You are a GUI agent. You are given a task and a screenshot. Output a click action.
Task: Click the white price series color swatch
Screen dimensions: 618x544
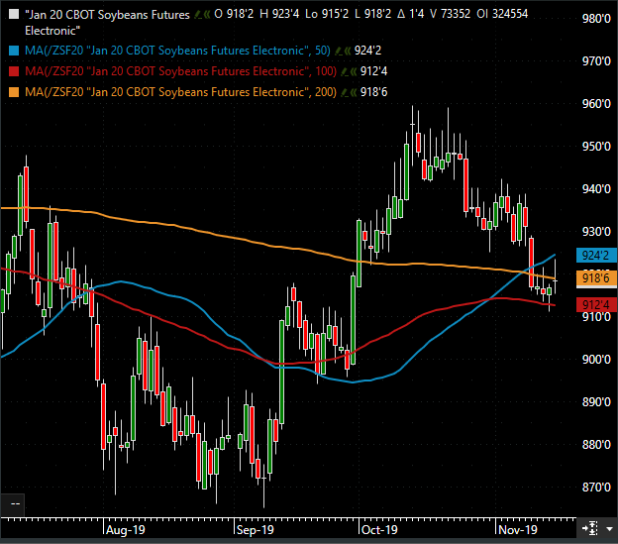tap(14, 15)
